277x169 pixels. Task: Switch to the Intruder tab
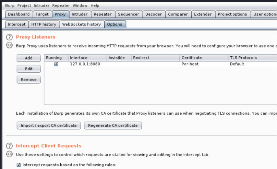point(80,14)
